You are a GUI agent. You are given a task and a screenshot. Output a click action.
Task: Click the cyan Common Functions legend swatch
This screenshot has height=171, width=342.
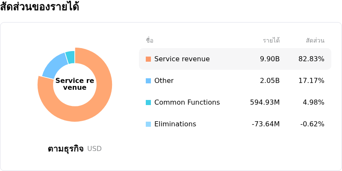coord(148,103)
